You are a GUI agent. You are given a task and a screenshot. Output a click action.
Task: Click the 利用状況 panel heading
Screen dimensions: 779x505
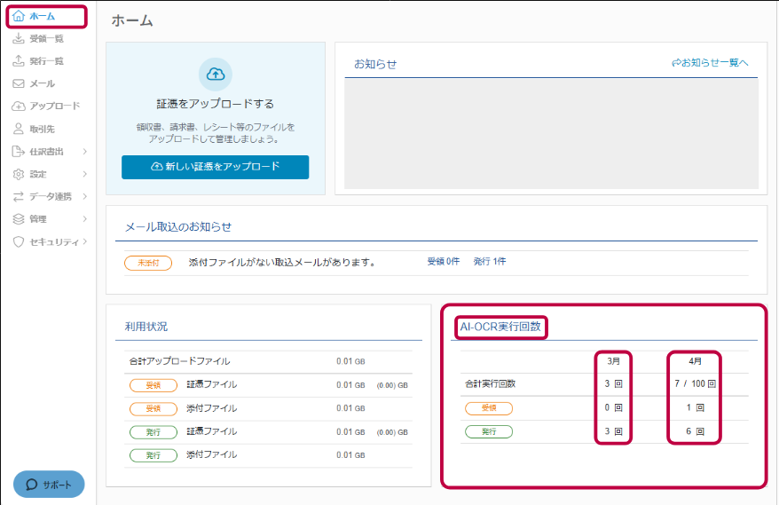146,327
